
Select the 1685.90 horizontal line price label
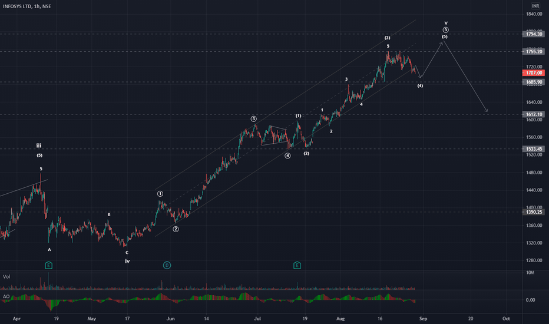pos(534,82)
